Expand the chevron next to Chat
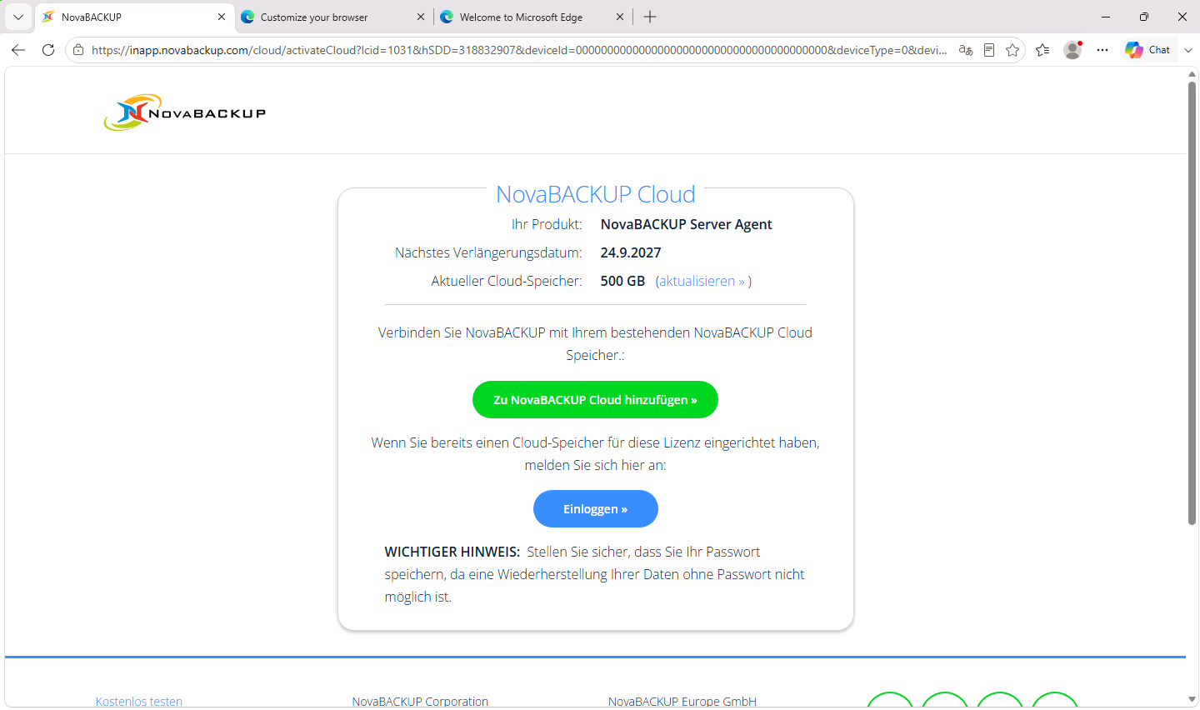 (x=1188, y=50)
